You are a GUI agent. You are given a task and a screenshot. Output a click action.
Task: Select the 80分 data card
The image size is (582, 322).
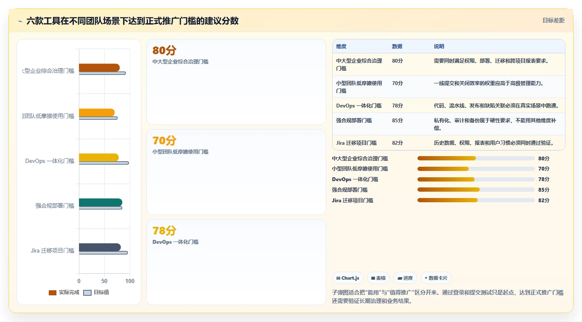pyautogui.click(x=236, y=82)
